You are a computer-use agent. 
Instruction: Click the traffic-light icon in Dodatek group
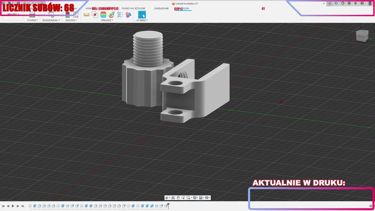[x=67, y=15]
